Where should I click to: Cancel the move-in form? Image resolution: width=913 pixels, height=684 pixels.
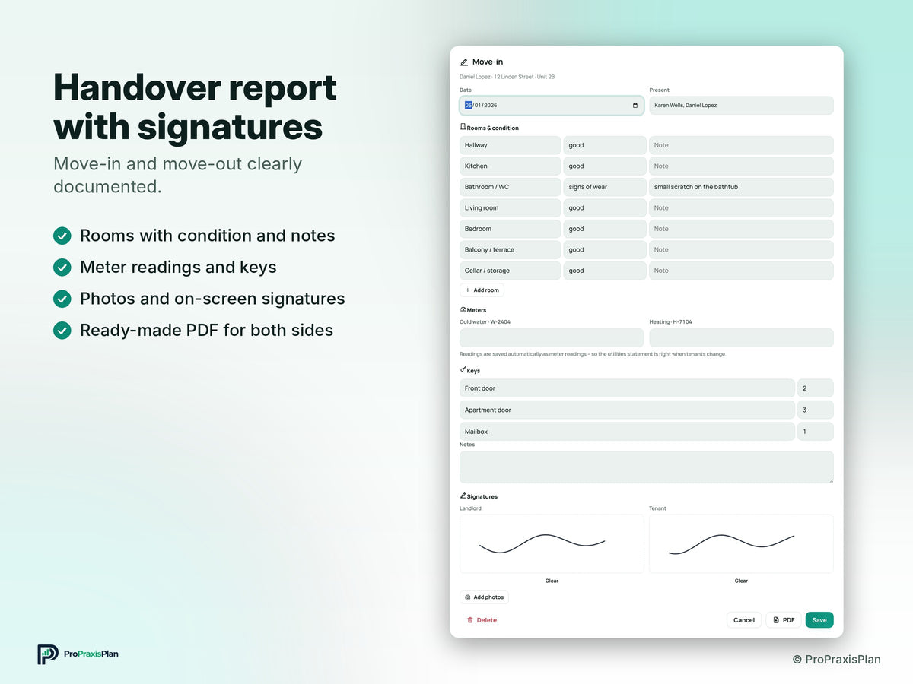[x=744, y=620]
